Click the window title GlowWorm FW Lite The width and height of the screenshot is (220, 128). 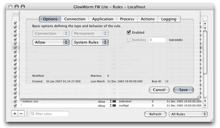[109, 7]
